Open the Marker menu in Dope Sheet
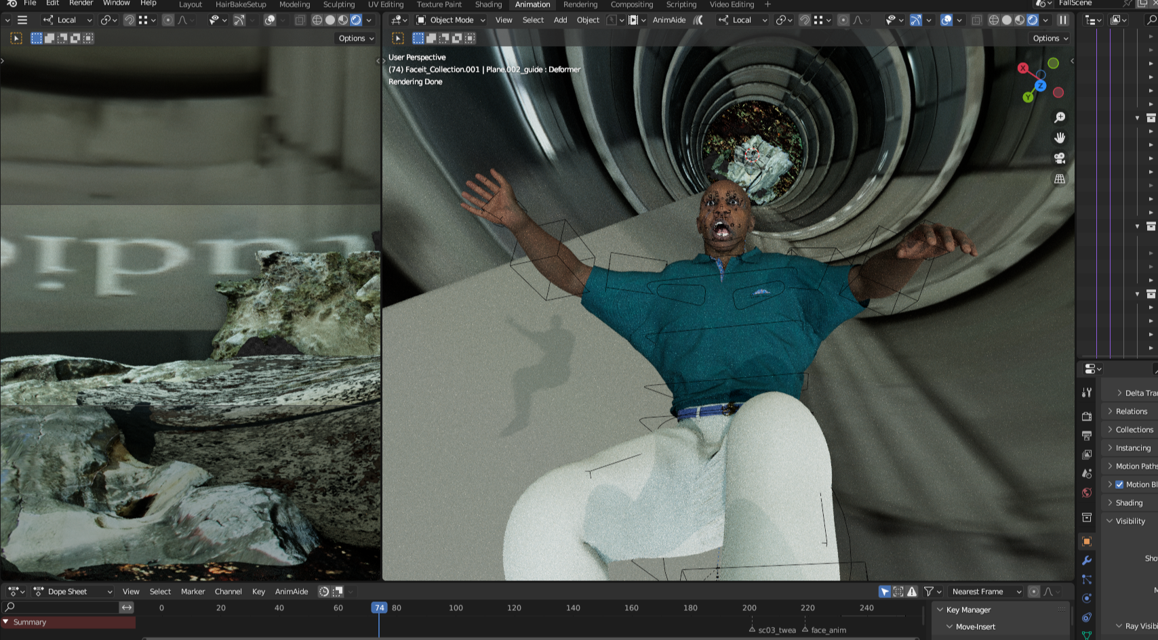The height and width of the screenshot is (640, 1158). click(x=193, y=592)
